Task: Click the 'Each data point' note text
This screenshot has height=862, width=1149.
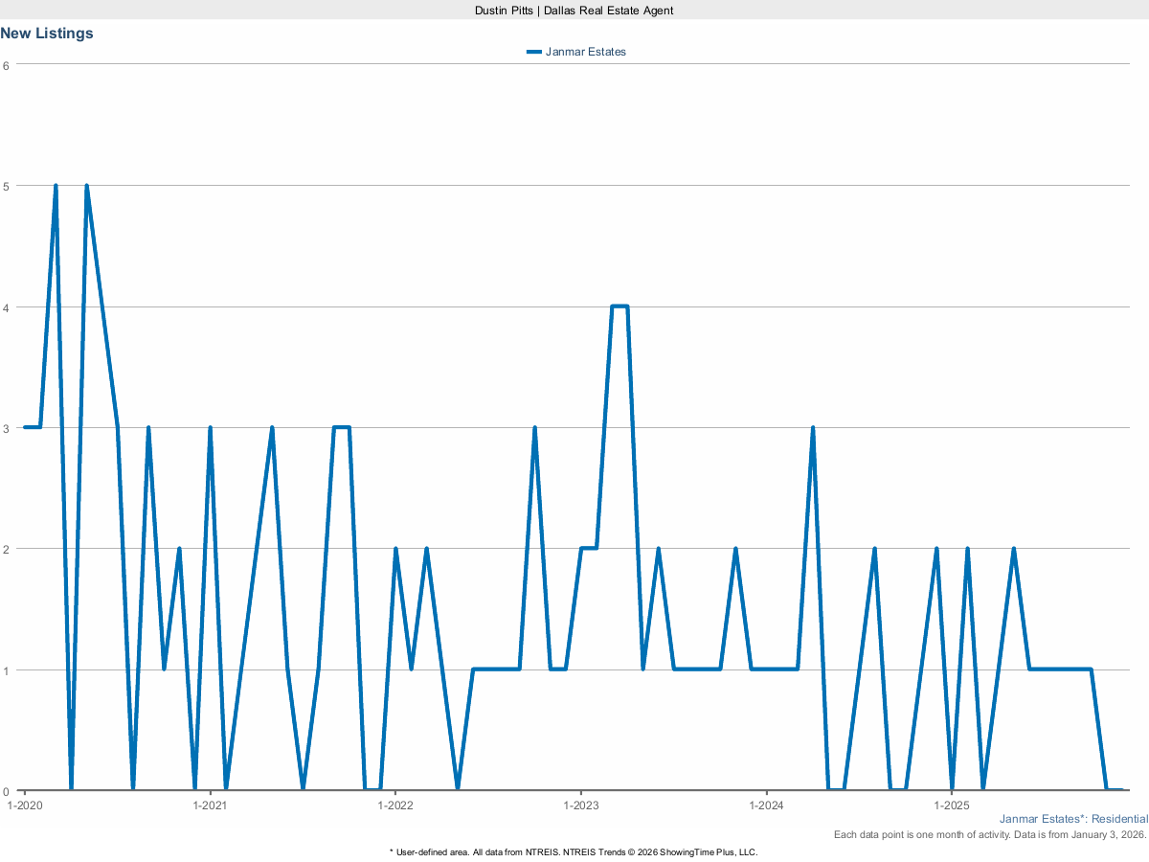Action: tap(990, 835)
